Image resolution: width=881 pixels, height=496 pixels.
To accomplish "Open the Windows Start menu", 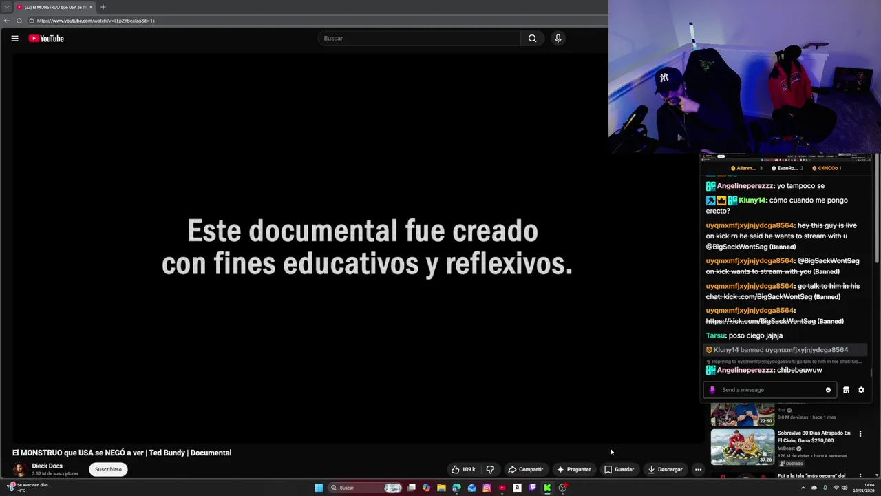I will click(319, 488).
